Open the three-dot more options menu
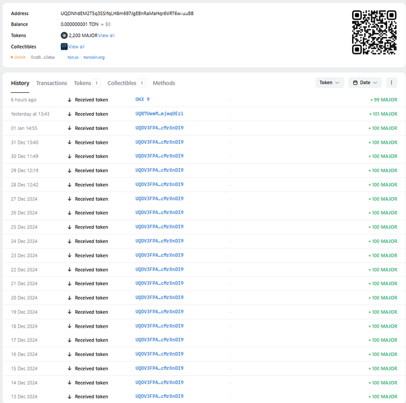This screenshot has height=403, width=406. point(391,82)
